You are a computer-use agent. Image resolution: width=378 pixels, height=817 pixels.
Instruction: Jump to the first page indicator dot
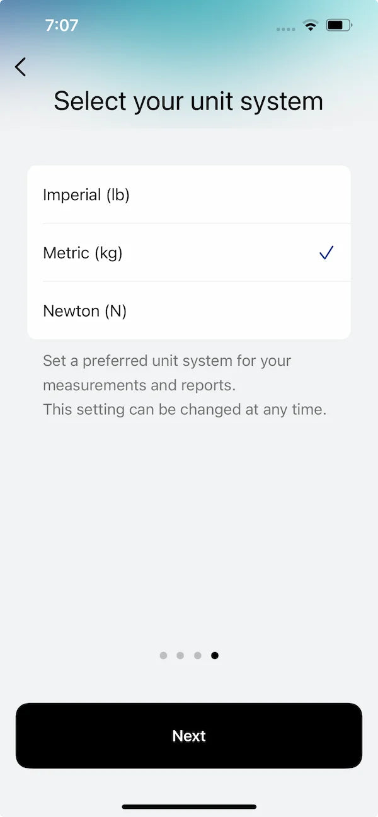(x=164, y=655)
